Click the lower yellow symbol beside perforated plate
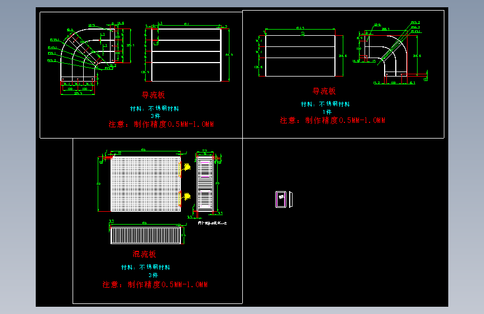Screen dimensions: 484x314 point(187,196)
